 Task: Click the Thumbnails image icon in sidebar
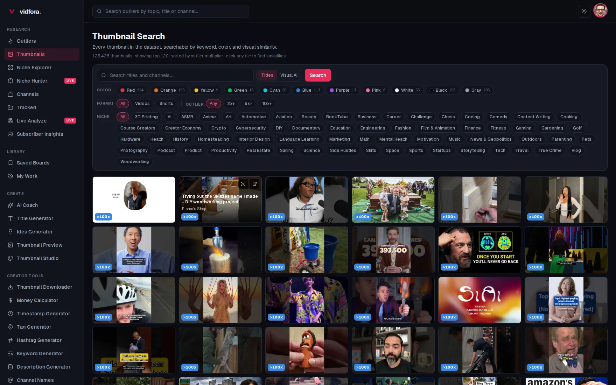[x=10, y=54]
